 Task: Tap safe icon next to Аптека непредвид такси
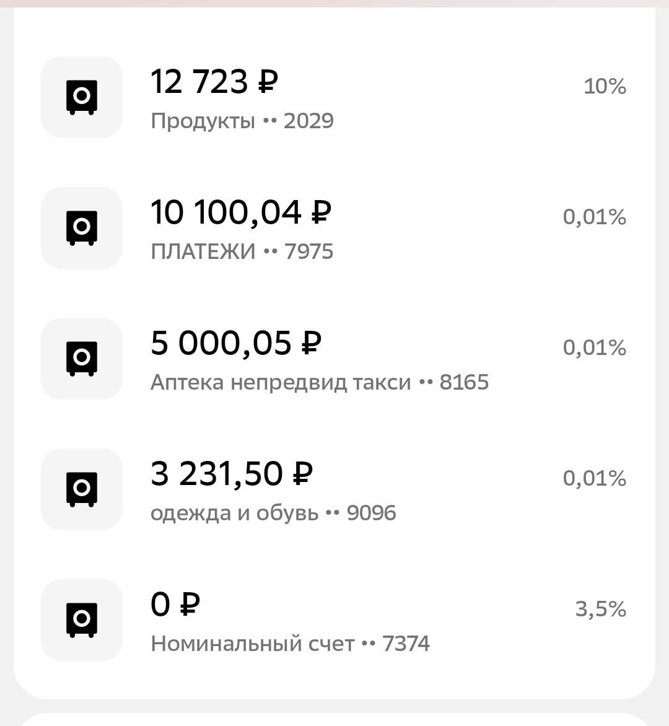[x=82, y=359]
